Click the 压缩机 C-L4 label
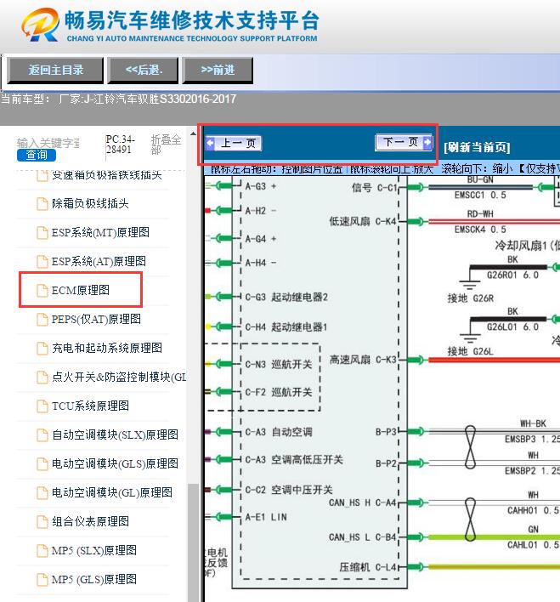 368,567
